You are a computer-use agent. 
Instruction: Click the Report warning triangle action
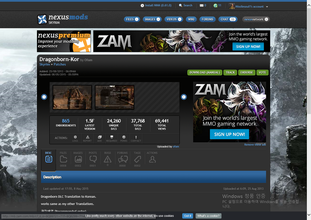[x=88, y=138]
